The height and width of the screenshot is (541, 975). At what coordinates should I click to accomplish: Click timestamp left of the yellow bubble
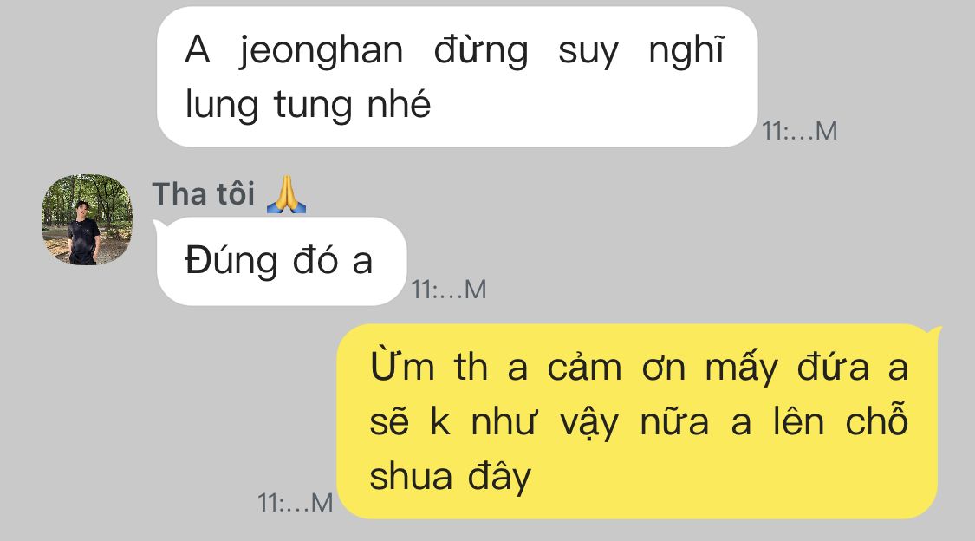tap(296, 503)
